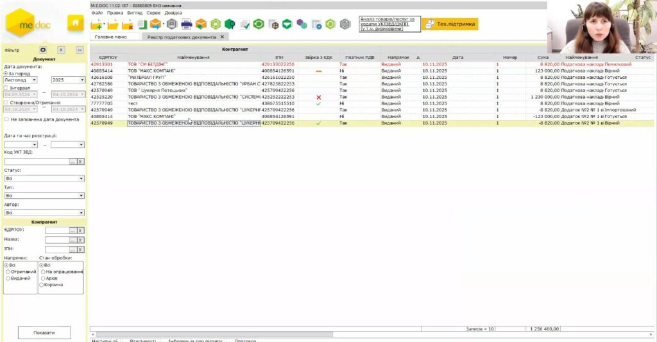Screen dimensions: 657x342
Task: Open the Сервіс menu
Action: click(153, 12)
